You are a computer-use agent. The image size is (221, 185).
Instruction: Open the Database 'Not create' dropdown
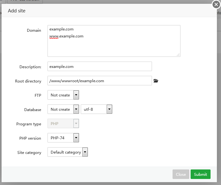coord(63,109)
